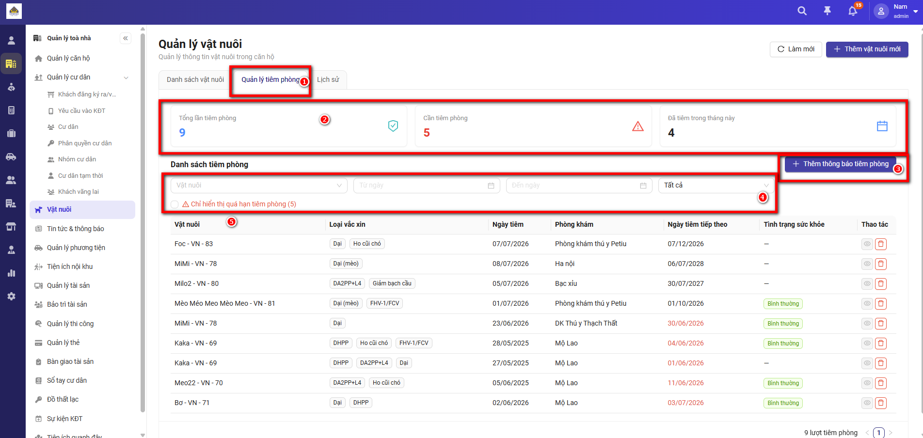Delete the Mèo Méo Meo Mèo Meo record
The image size is (923, 438).
click(881, 304)
